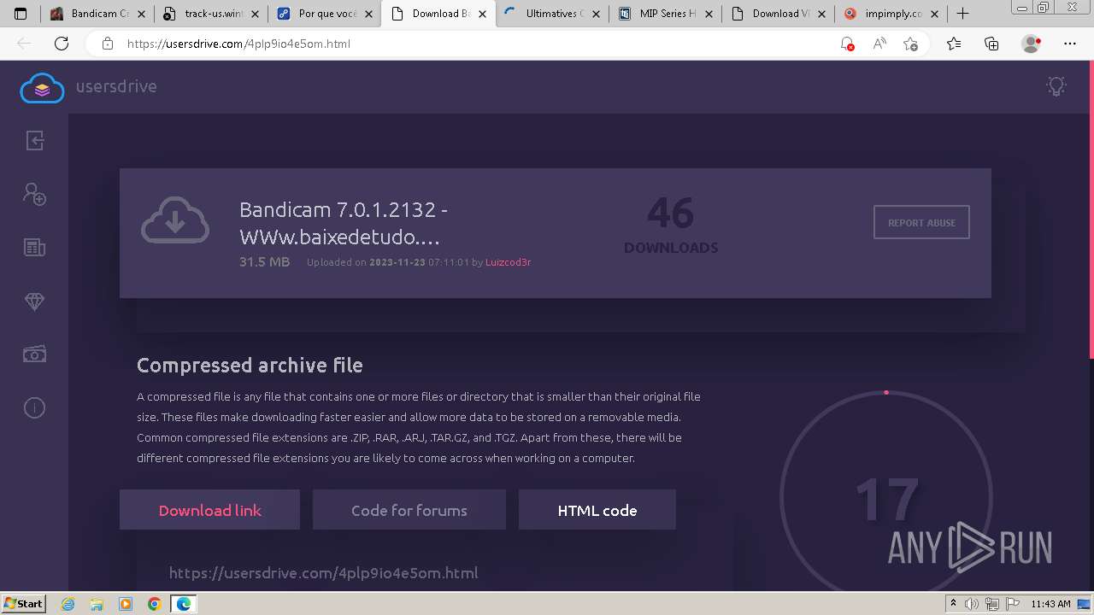Open the Action Center flag icon
The height and width of the screenshot is (615, 1094).
click(1012, 604)
